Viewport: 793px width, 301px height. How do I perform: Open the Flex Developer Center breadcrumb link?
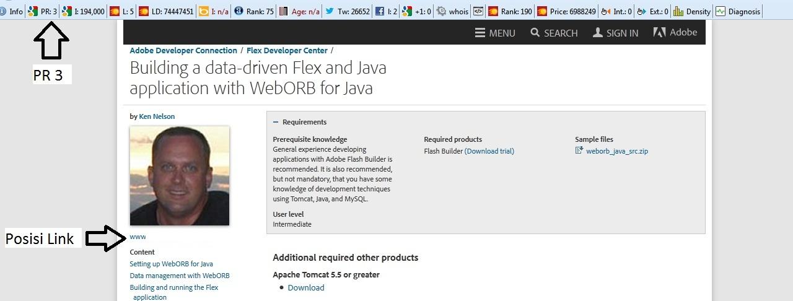click(x=287, y=51)
